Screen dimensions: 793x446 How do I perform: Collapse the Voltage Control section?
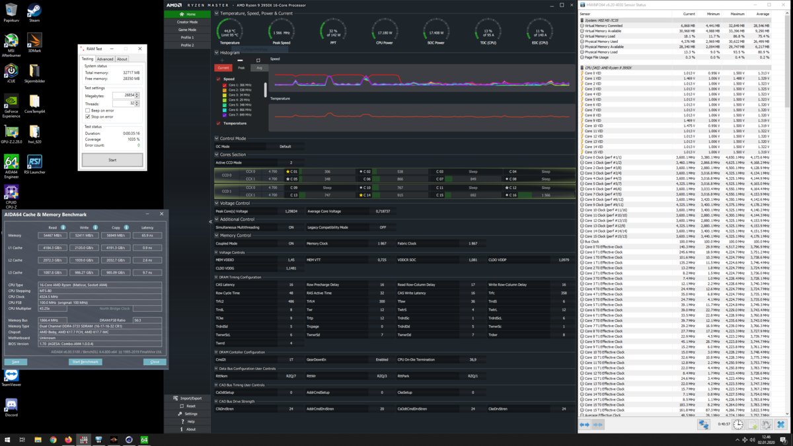216,203
